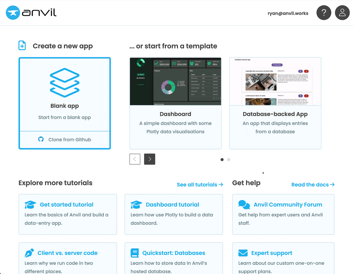Click the Quickstart Databases book icon

[135, 253]
